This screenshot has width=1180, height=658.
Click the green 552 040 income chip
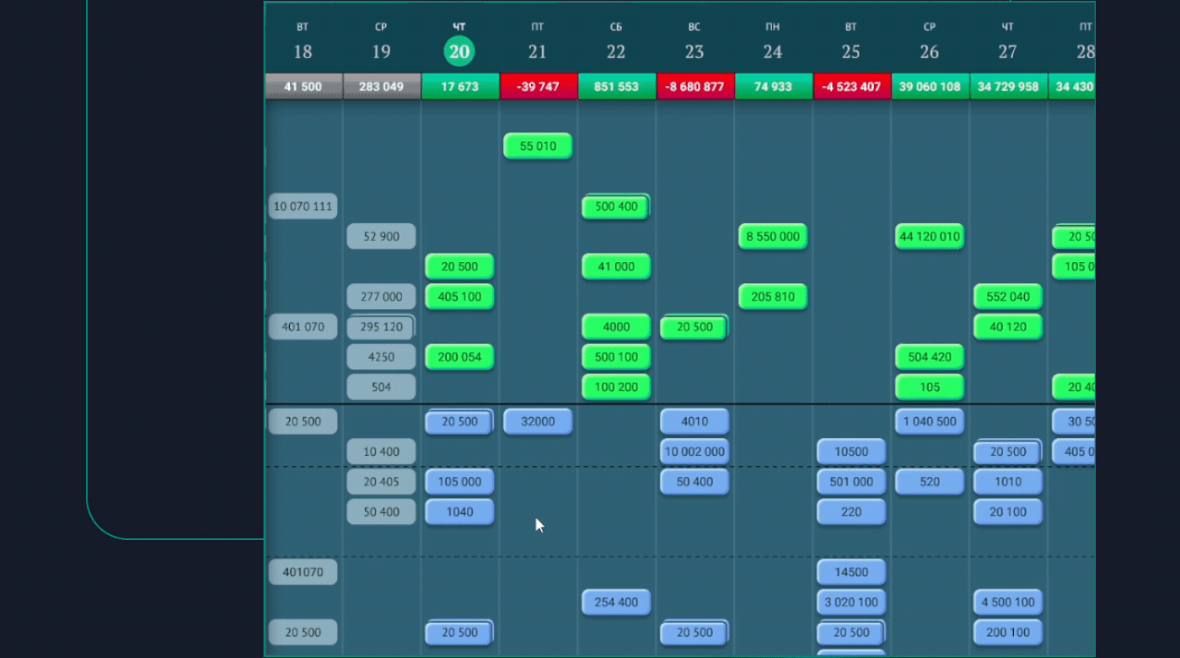(x=1007, y=297)
